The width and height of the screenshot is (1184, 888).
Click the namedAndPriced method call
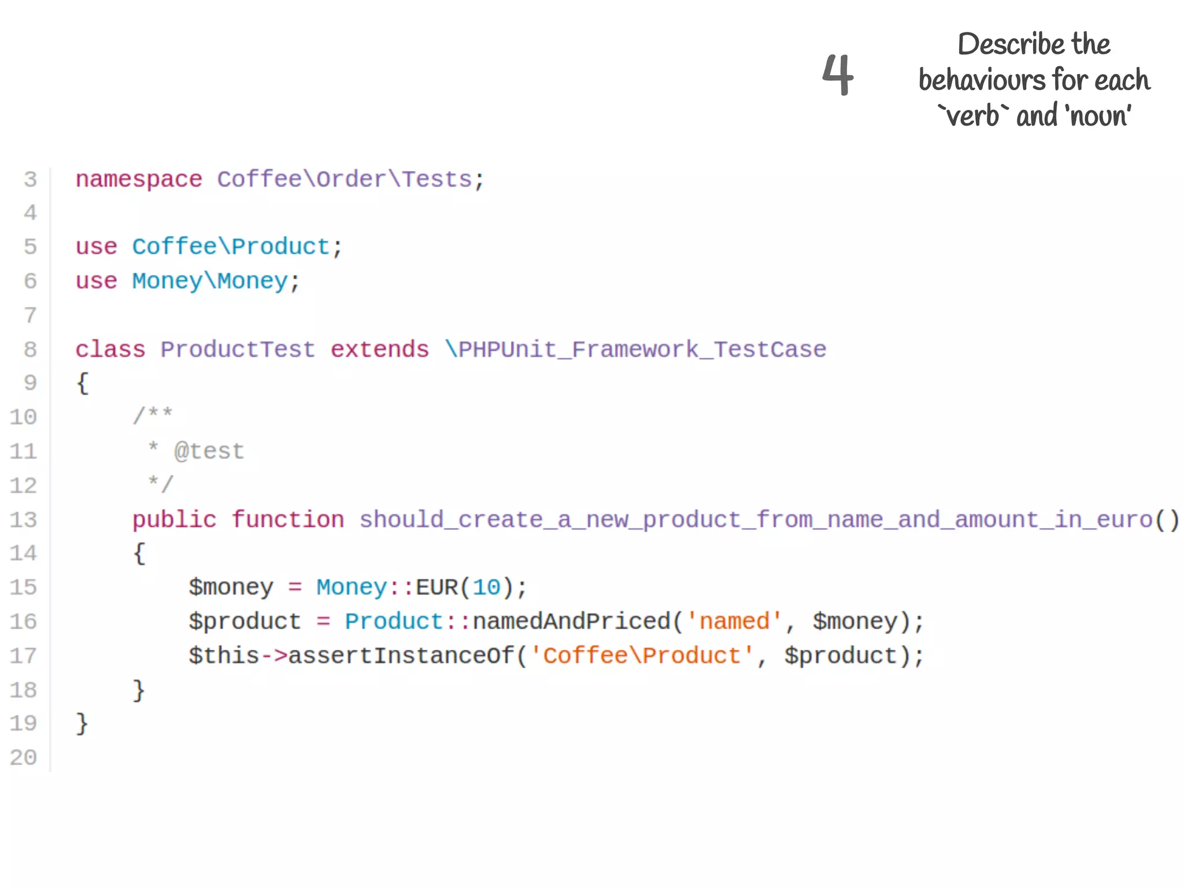pos(572,621)
